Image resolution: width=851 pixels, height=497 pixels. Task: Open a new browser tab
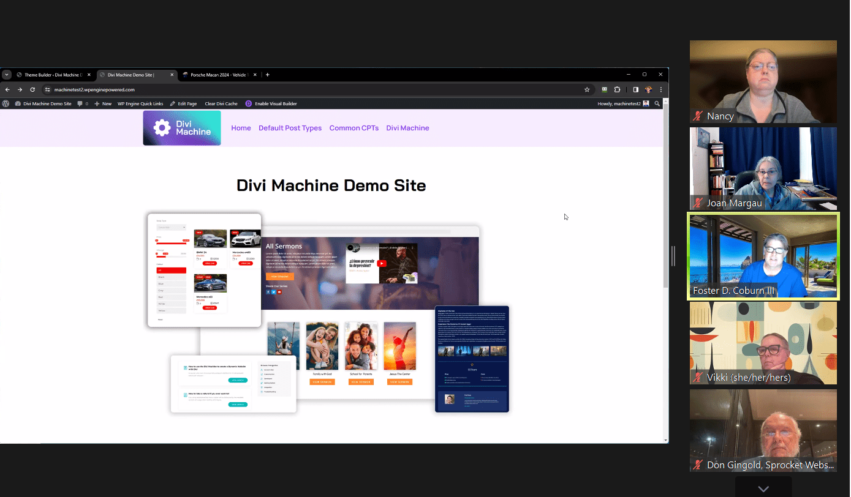click(267, 75)
